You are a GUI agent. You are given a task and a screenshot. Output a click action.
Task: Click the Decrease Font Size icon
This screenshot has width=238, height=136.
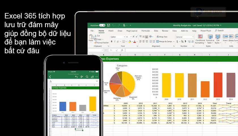(x=137, y=37)
